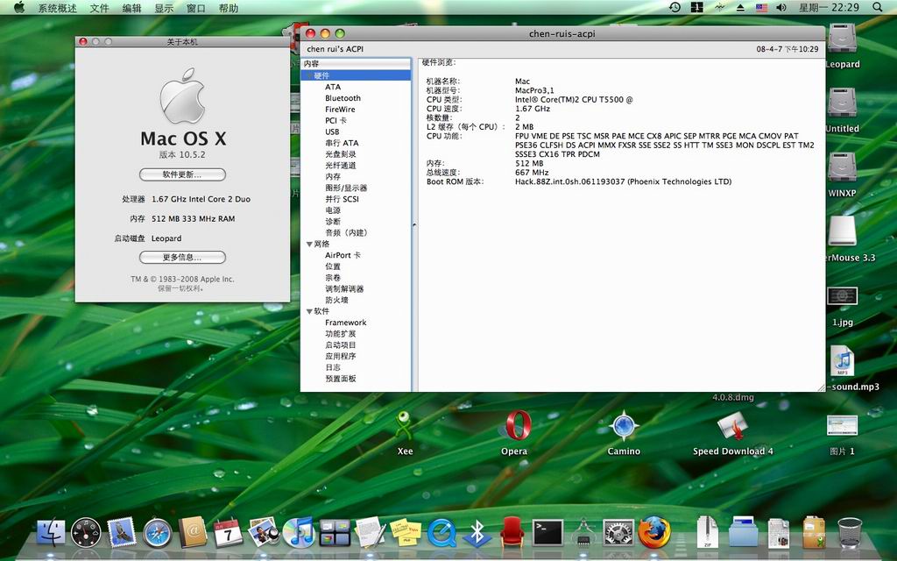Image resolution: width=897 pixels, height=561 pixels.
Task: Collapse the 硬件 tree section
Action: pyautogui.click(x=309, y=75)
